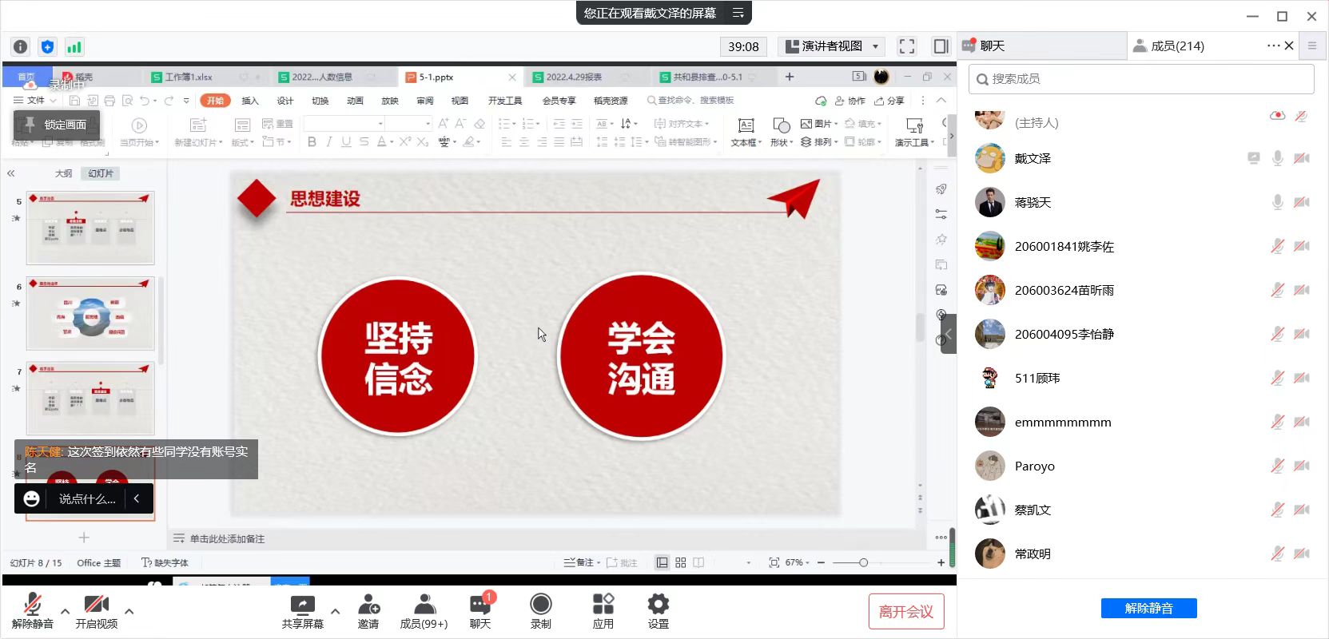The height and width of the screenshot is (639, 1329).
Task: Expand audio options arrow beside unmute
Action: (66, 611)
